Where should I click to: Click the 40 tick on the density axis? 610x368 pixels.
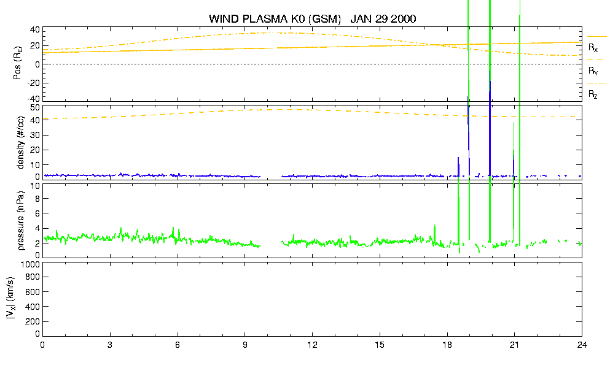tap(34, 120)
